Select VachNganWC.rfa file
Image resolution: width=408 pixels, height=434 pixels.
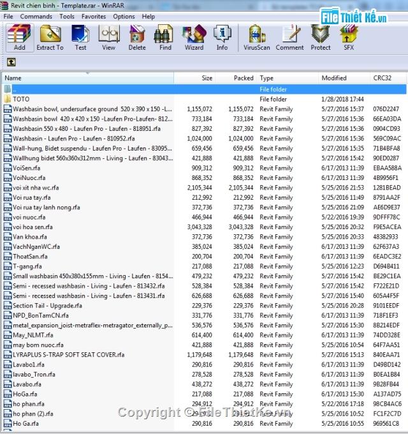[x=36, y=246]
